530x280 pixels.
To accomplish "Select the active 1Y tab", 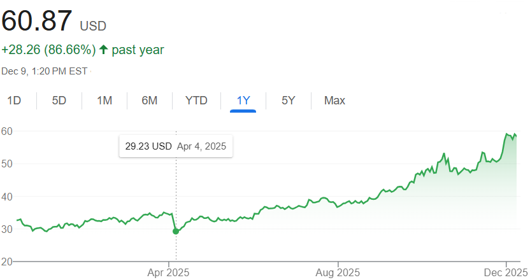I will point(243,101).
